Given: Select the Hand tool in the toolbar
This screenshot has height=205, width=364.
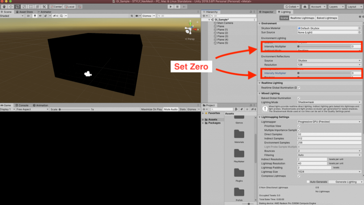Looking at the screenshot, I should (x=4, y=7).
